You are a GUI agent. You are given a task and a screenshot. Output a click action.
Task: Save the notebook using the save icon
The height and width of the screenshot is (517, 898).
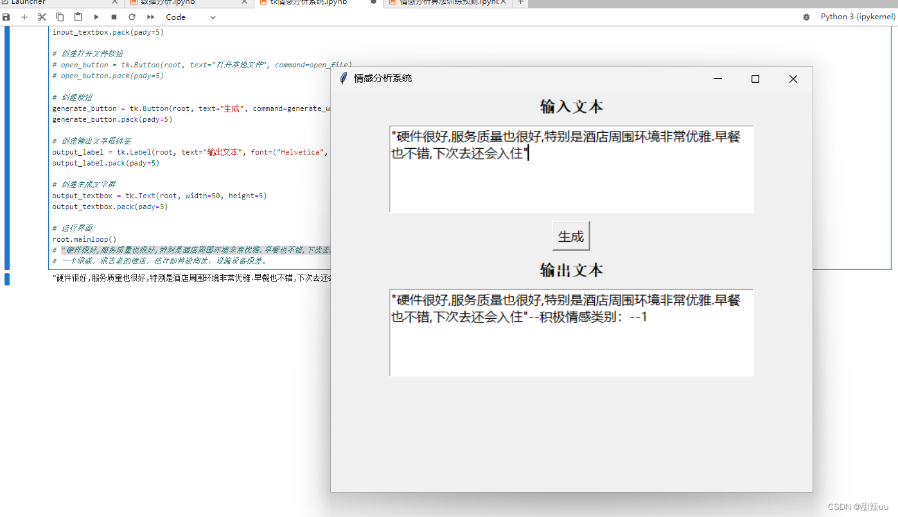[6, 17]
